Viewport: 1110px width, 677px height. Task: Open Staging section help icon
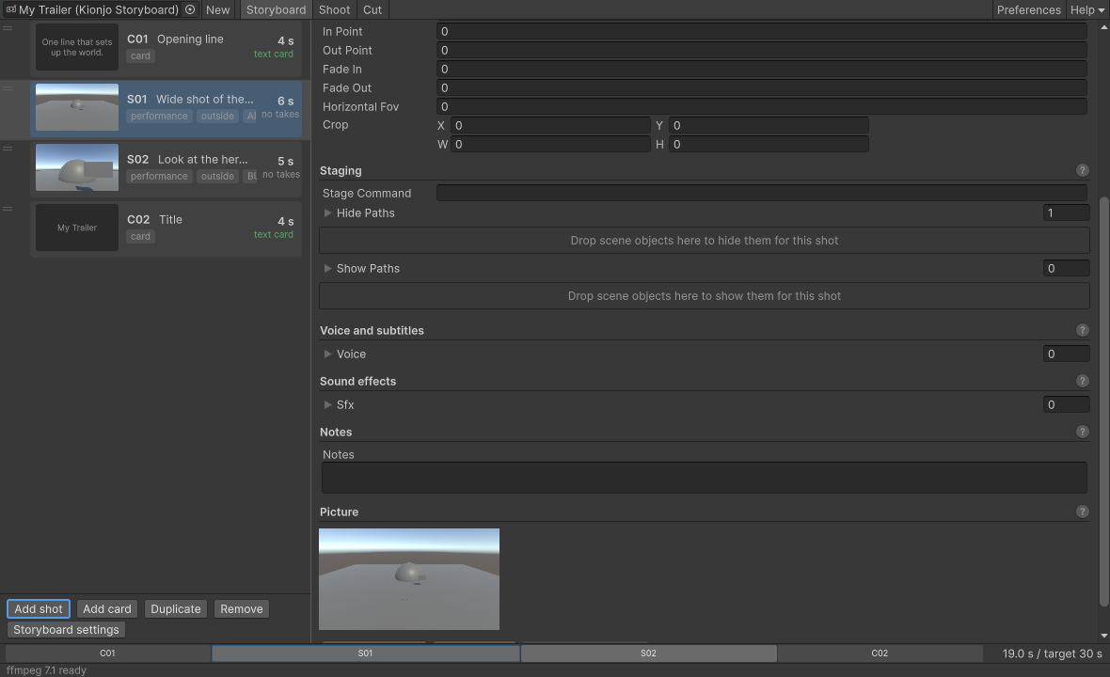(1082, 170)
